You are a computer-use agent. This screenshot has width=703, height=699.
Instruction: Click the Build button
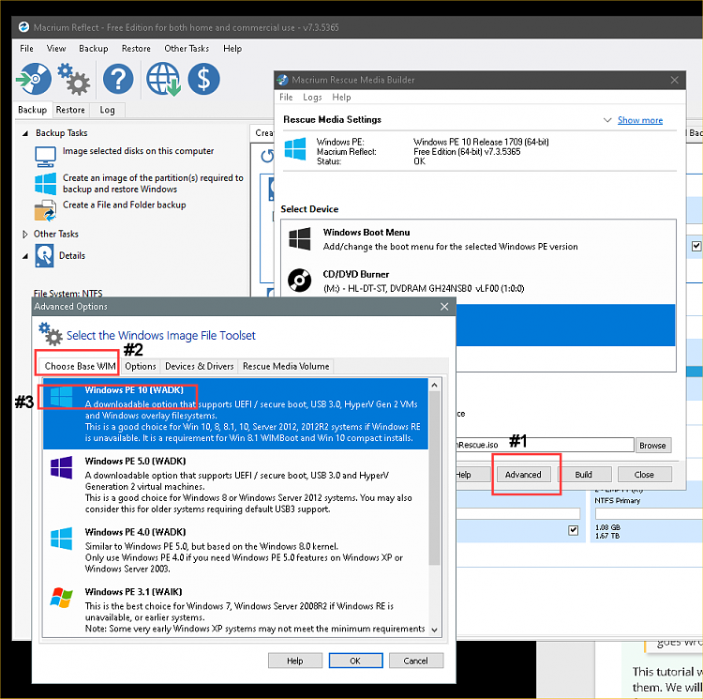point(583,474)
